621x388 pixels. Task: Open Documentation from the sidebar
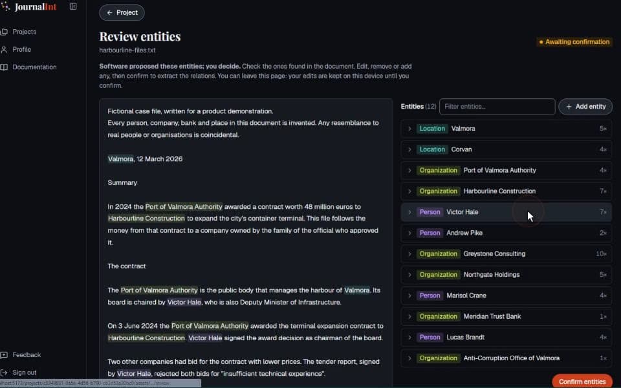pyautogui.click(x=34, y=67)
